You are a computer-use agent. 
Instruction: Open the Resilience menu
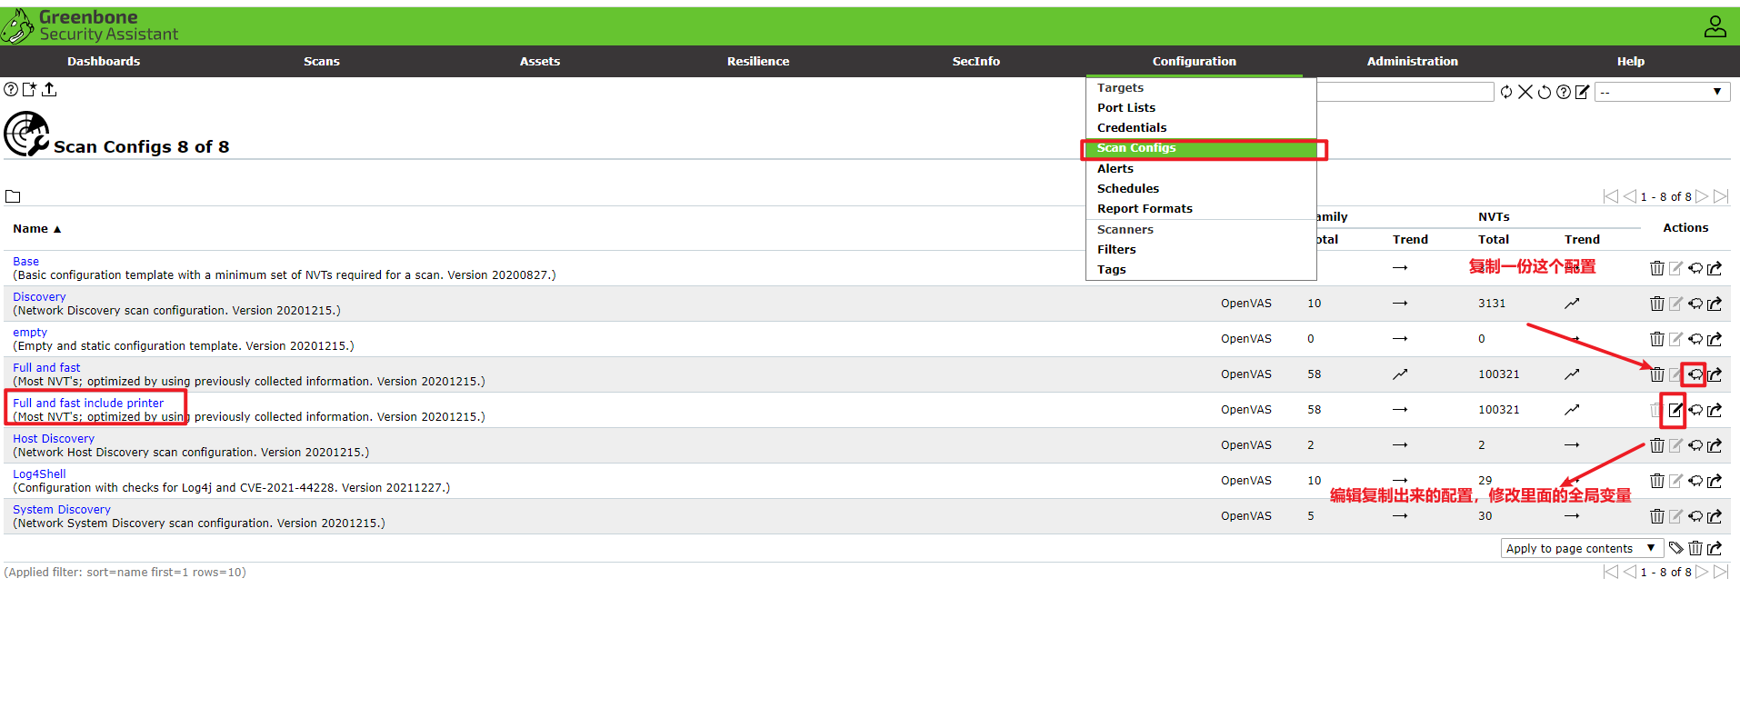(758, 61)
